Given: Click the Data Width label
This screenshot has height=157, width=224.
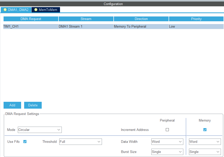Looking at the screenshot, I should (129, 142).
